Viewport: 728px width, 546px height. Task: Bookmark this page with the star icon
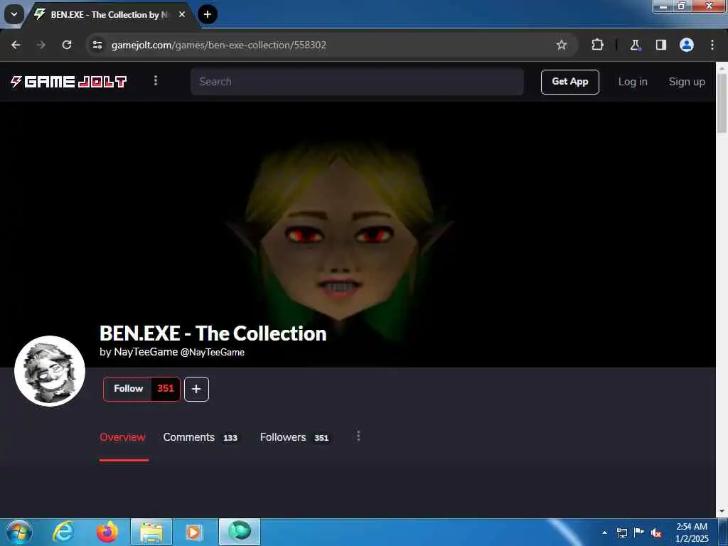point(562,45)
